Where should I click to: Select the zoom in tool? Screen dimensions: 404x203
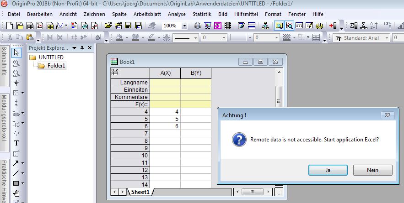[x=16, y=63]
